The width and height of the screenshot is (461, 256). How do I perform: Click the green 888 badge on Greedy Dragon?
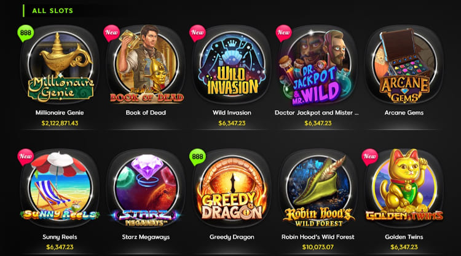click(197, 157)
